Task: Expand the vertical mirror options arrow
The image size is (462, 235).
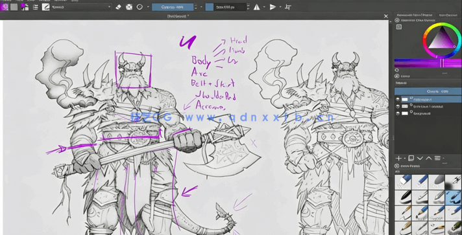Action: point(280,7)
